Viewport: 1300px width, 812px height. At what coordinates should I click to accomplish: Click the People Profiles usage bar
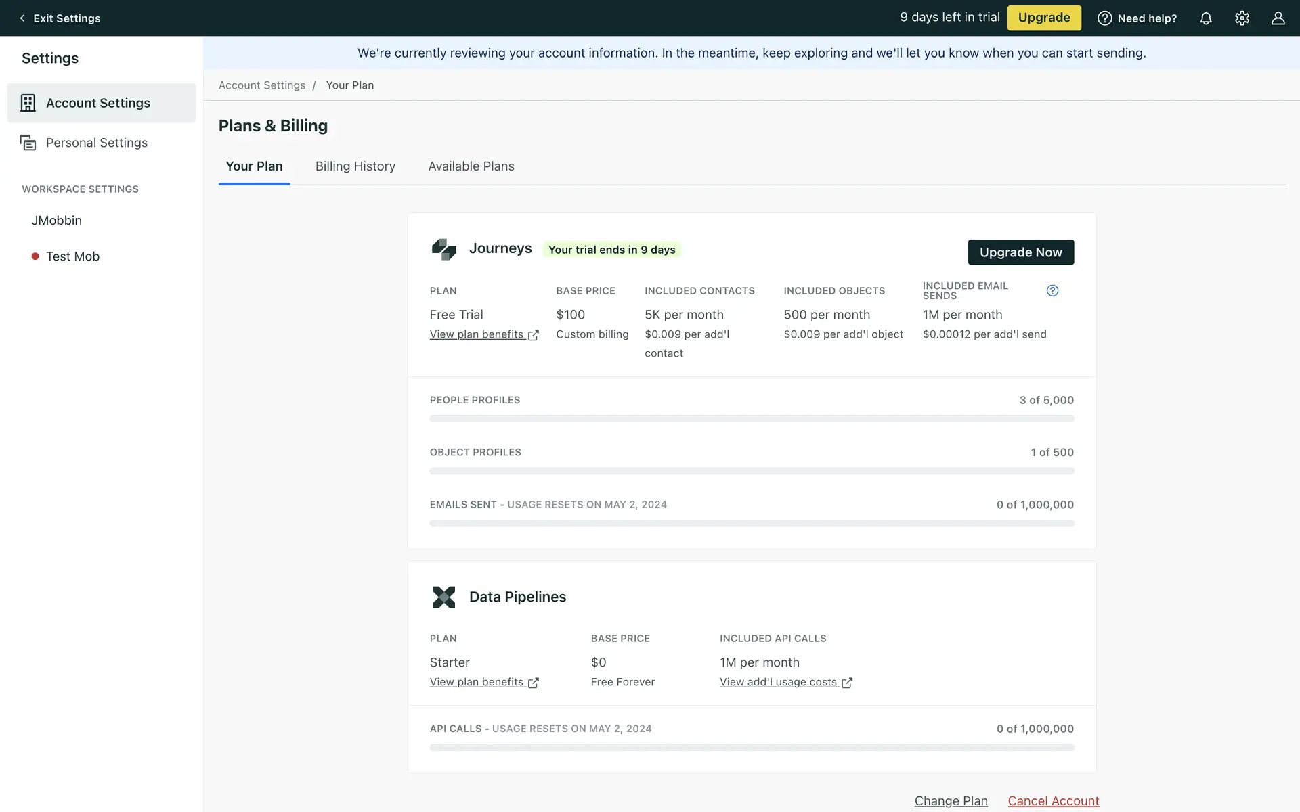pos(752,419)
